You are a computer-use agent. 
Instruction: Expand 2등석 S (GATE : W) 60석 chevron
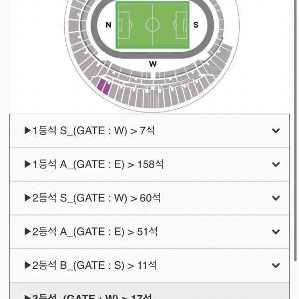(x=276, y=198)
